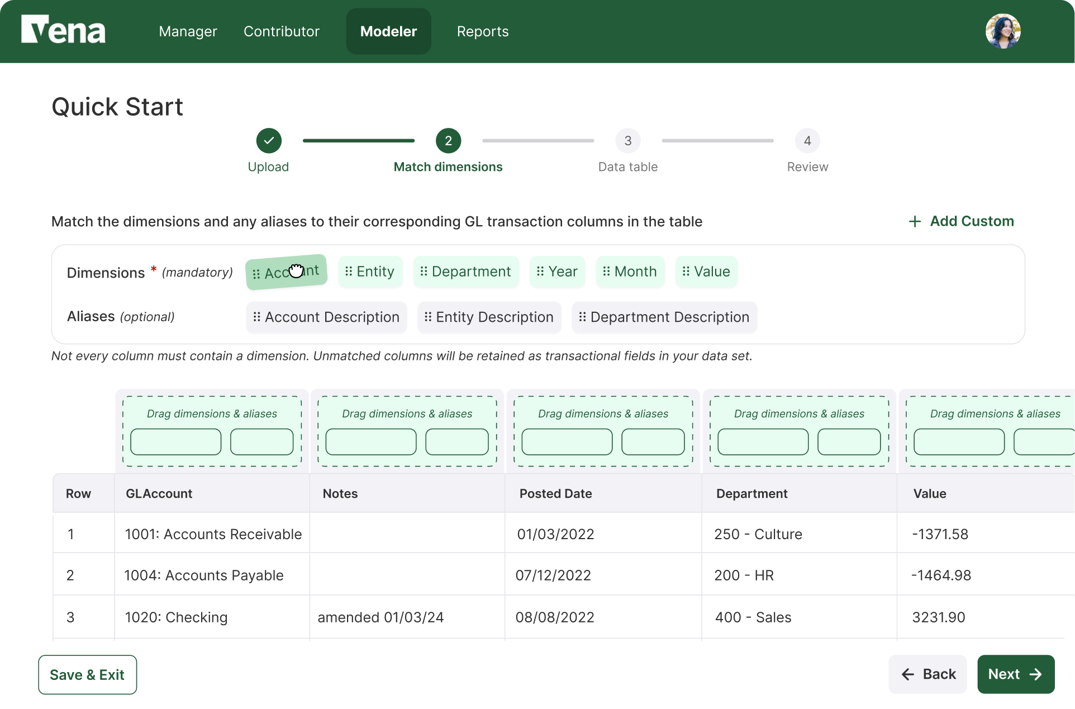The image size is (1075, 709).
Task: Select step 3 Data table circle
Action: 628,141
